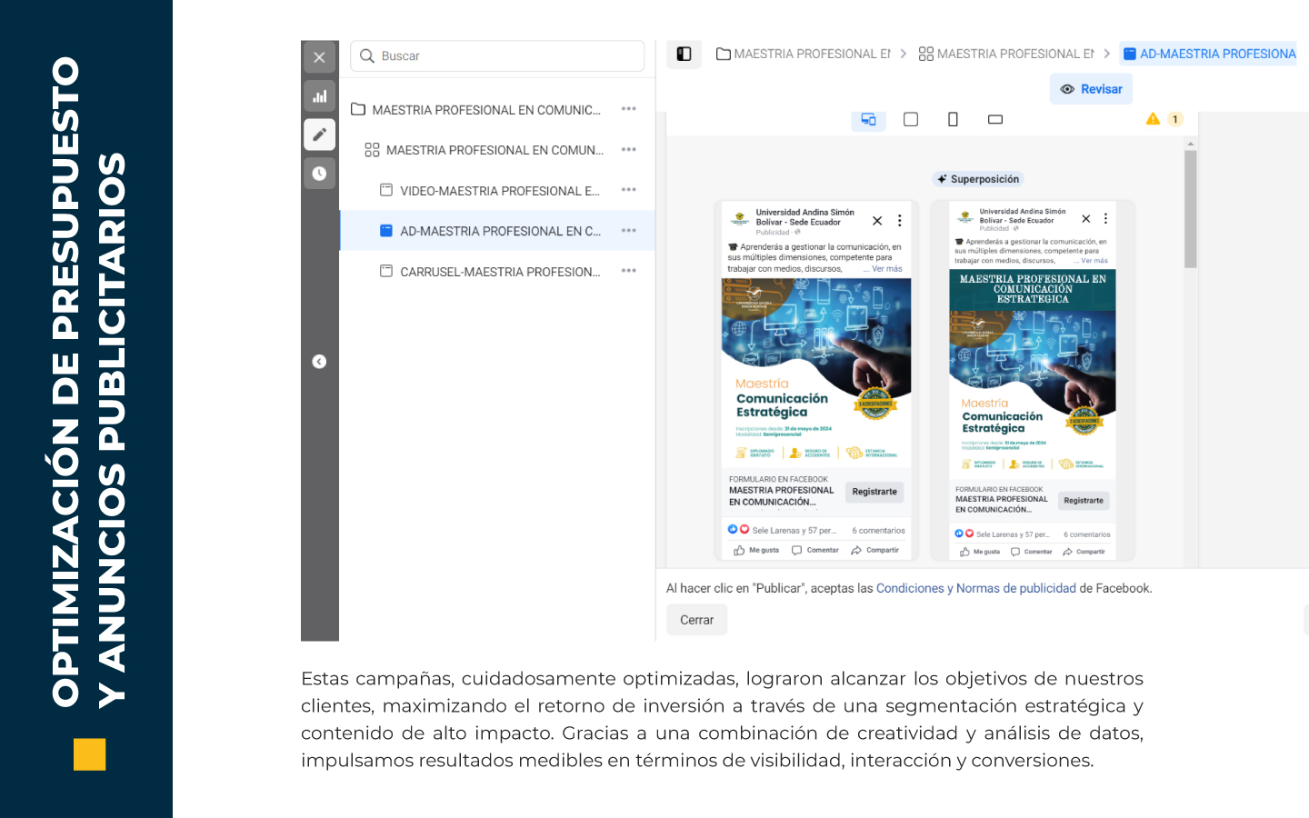Click Me gusta on the second ad preview
The height and width of the screenshot is (818, 1309).
click(x=980, y=552)
